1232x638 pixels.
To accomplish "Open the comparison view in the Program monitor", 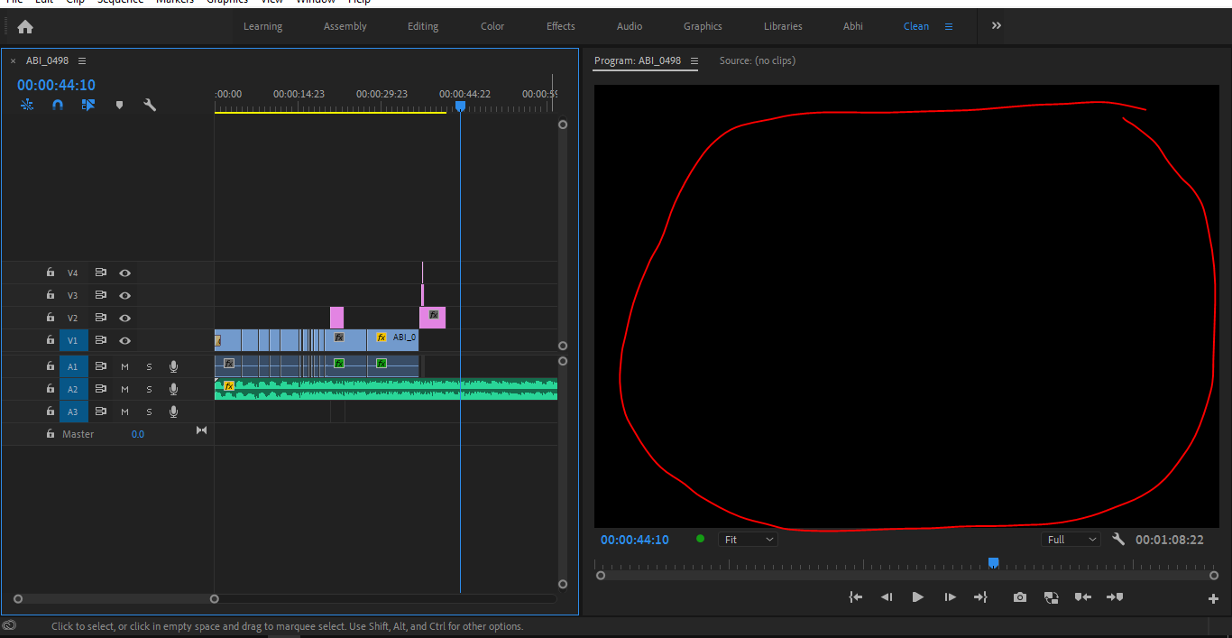I will point(1051,596).
